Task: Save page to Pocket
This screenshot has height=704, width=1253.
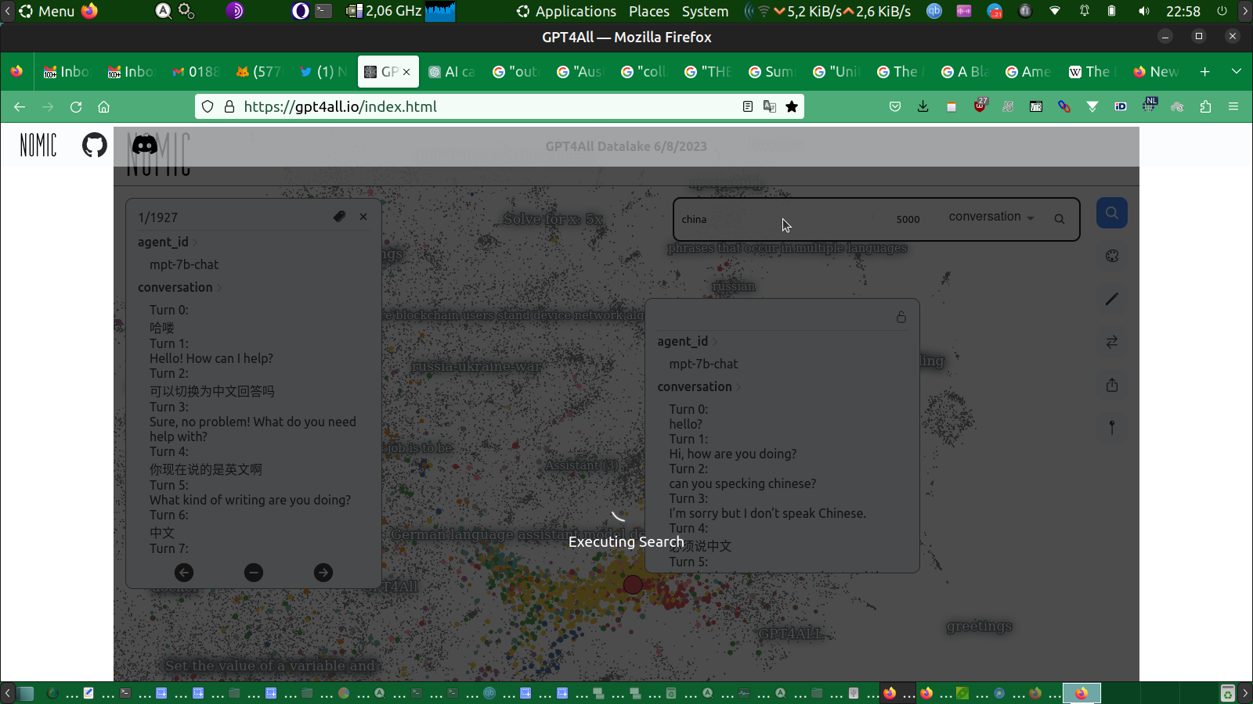Action: tap(895, 106)
